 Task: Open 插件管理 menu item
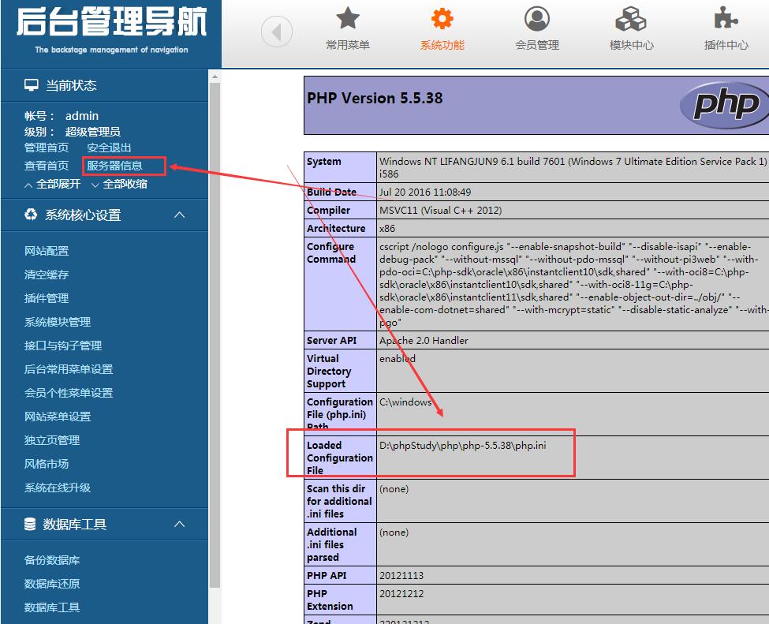47,297
